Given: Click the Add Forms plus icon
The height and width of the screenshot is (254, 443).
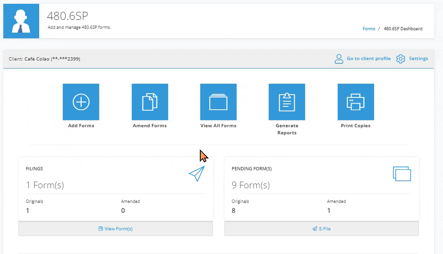Looking at the screenshot, I should pyautogui.click(x=81, y=102).
